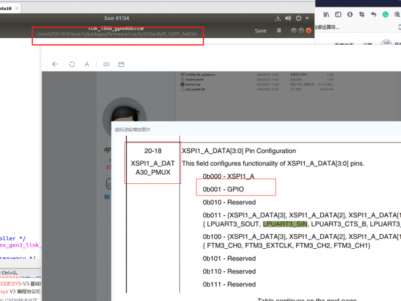Click the CODESYS V3 link at bottom left
Viewport: 401px width, 301px height.
pos(19,282)
